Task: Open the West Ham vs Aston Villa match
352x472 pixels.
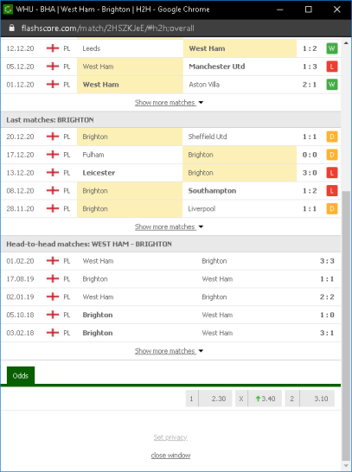Action: (x=170, y=85)
